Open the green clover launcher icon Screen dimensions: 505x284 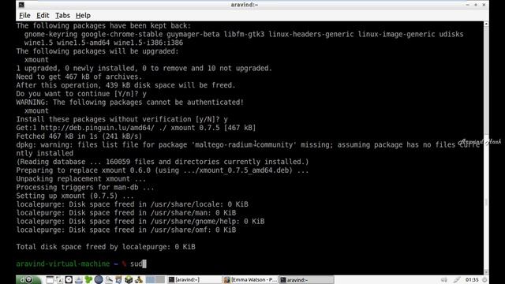[x=88, y=279]
